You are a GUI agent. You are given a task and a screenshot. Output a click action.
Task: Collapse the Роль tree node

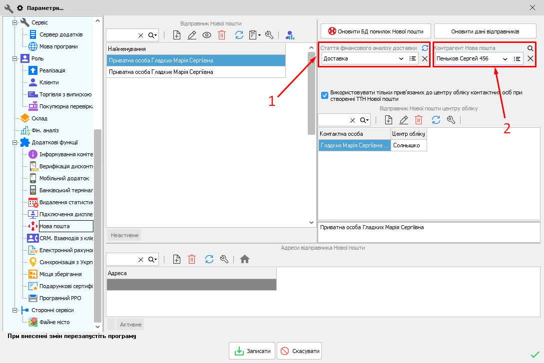point(14,58)
